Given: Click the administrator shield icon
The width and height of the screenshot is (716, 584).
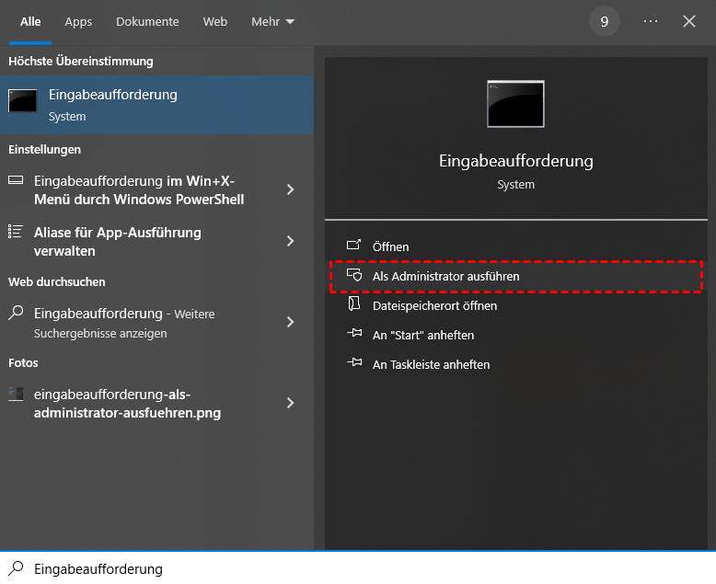Looking at the screenshot, I should (354, 275).
